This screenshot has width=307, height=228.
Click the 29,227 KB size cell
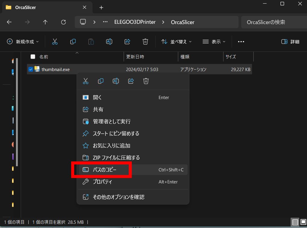(241, 69)
